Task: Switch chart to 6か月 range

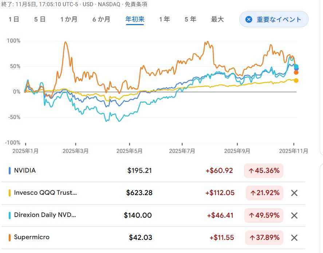Action: (x=101, y=19)
